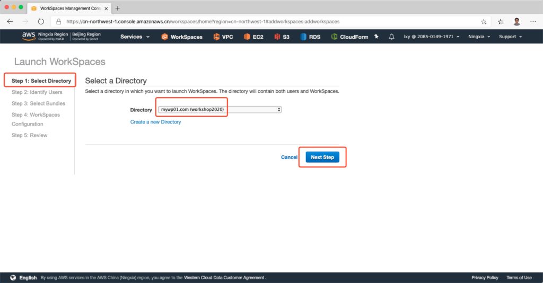Open the Support dropdown menu

[510, 37]
